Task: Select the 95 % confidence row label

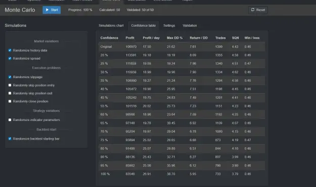Action: (104, 165)
